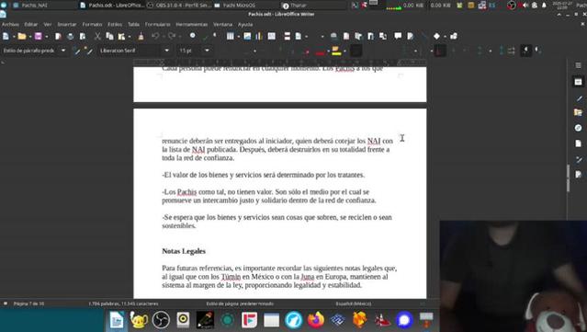
Task: Open the sidebar Navigator compass icon
Action: (x=579, y=128)
